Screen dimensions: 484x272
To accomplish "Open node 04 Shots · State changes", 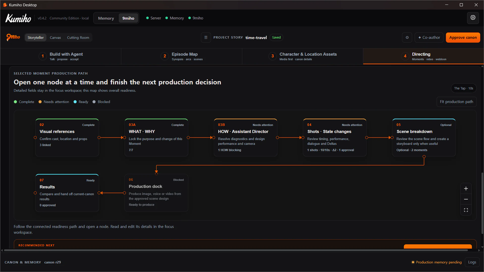I will (x=335, y=138).
